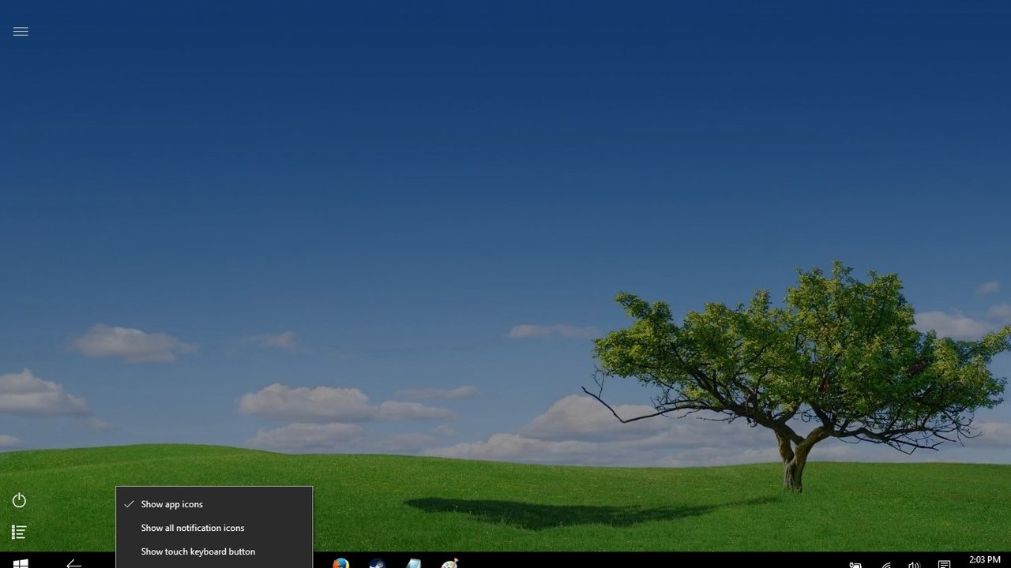
Task: Open the volume control in system tray
Action: pos(914,564)
